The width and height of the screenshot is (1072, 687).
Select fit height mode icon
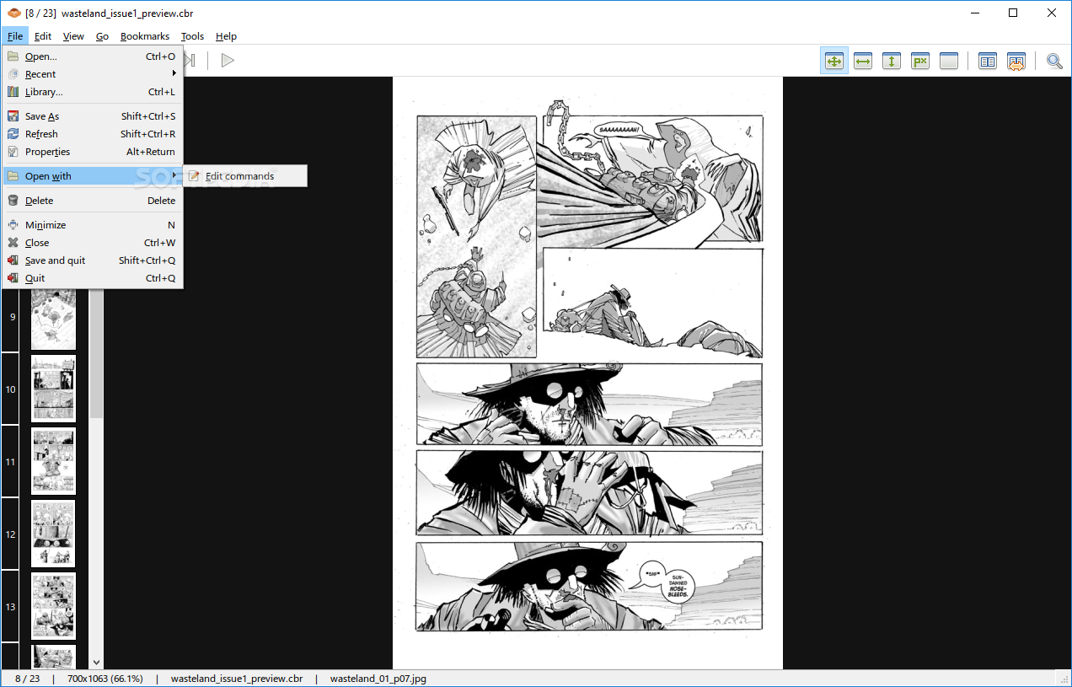coord(892,61)
